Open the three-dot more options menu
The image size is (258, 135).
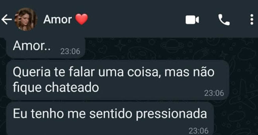(x=252, y=20)
